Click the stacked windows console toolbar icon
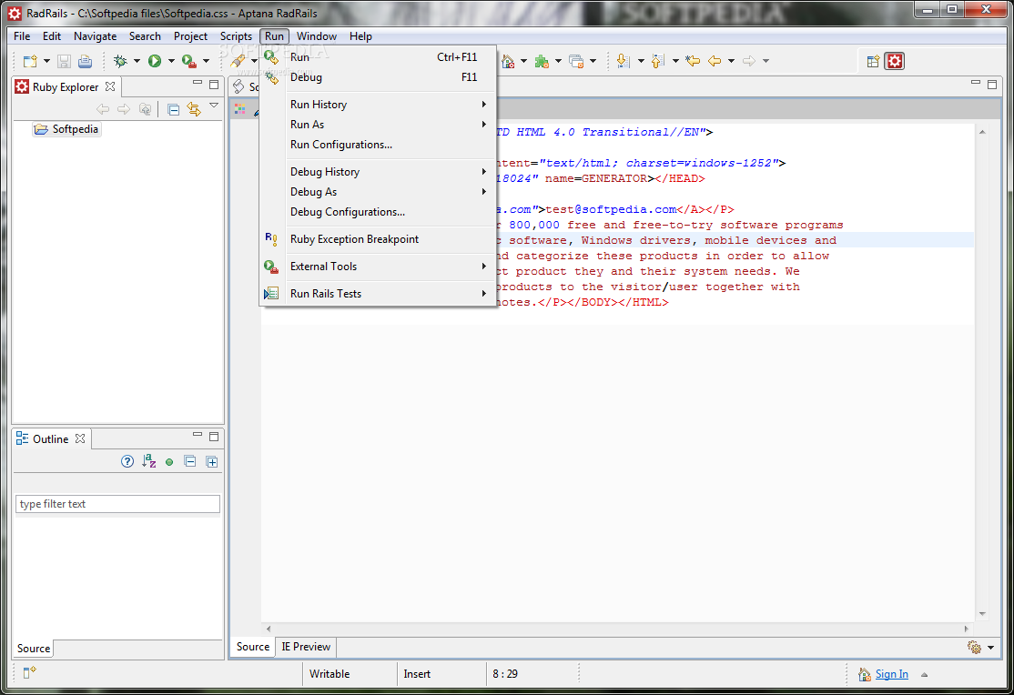This screenshot has height=695, width=1014. pyautogui.click(x=576, y=61)
